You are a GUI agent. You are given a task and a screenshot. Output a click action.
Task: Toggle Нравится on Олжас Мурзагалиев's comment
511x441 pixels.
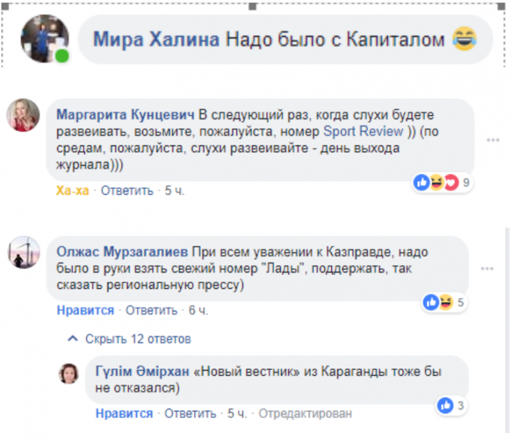click(86, 311)
